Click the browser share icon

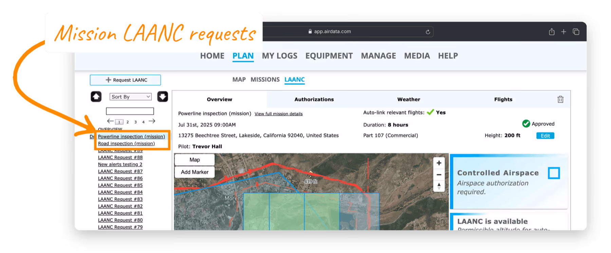pos(552,32)
